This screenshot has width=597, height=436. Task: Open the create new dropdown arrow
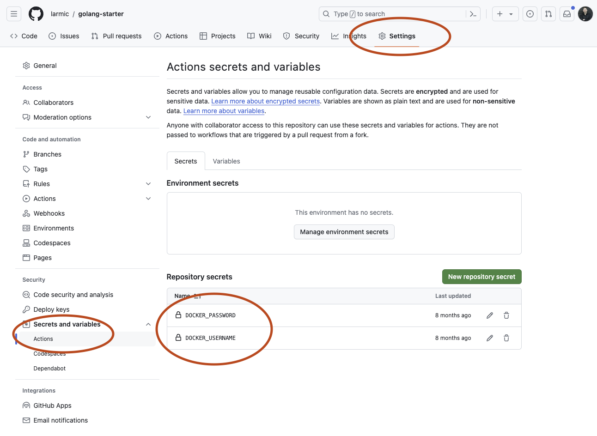511,14
